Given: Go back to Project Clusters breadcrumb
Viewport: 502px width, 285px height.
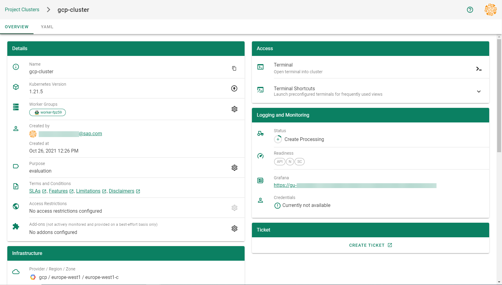Looking at the screenshot, I should [22, 10].
